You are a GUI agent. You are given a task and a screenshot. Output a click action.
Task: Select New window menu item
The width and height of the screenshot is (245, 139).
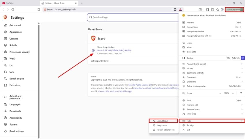212,27
